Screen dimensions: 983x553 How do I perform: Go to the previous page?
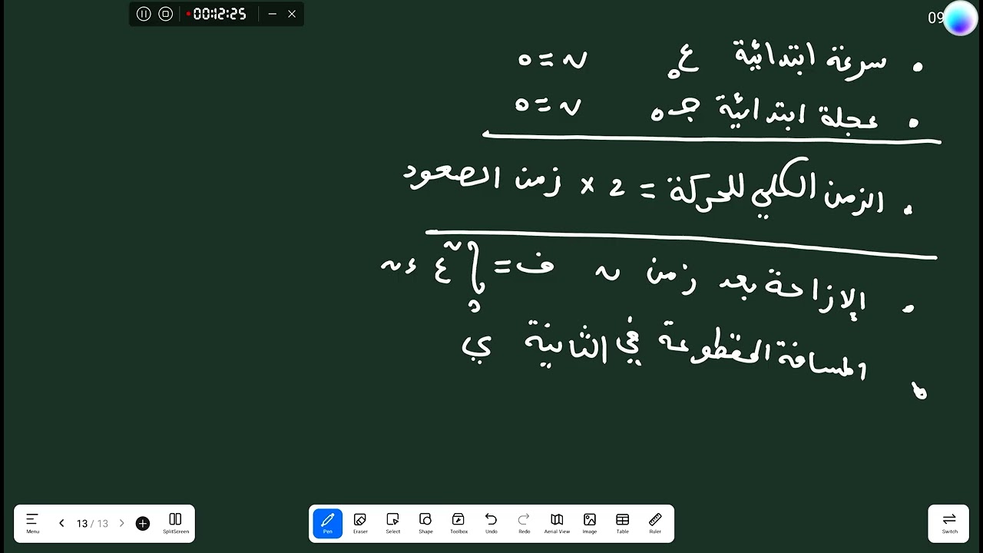61,524
